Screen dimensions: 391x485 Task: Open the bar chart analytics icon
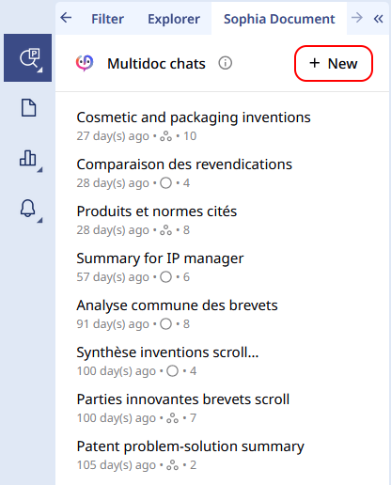tap(28, 158)
